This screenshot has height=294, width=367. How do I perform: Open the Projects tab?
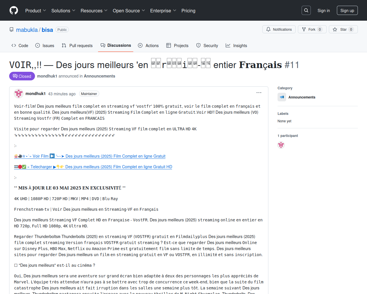click(177, 45)
